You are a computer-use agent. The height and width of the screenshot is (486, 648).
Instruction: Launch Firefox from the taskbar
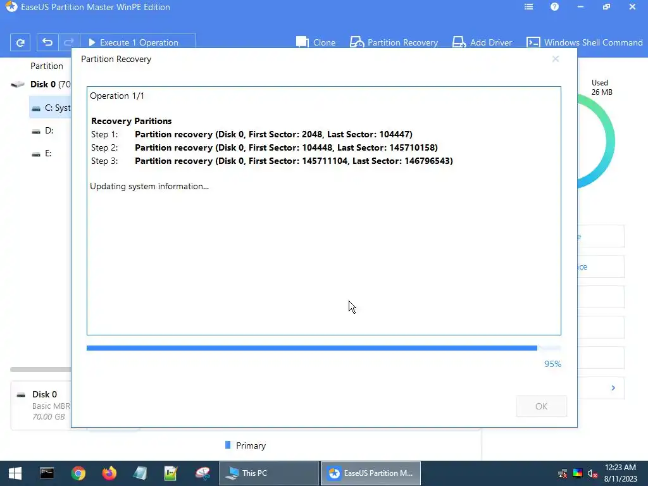109,473
